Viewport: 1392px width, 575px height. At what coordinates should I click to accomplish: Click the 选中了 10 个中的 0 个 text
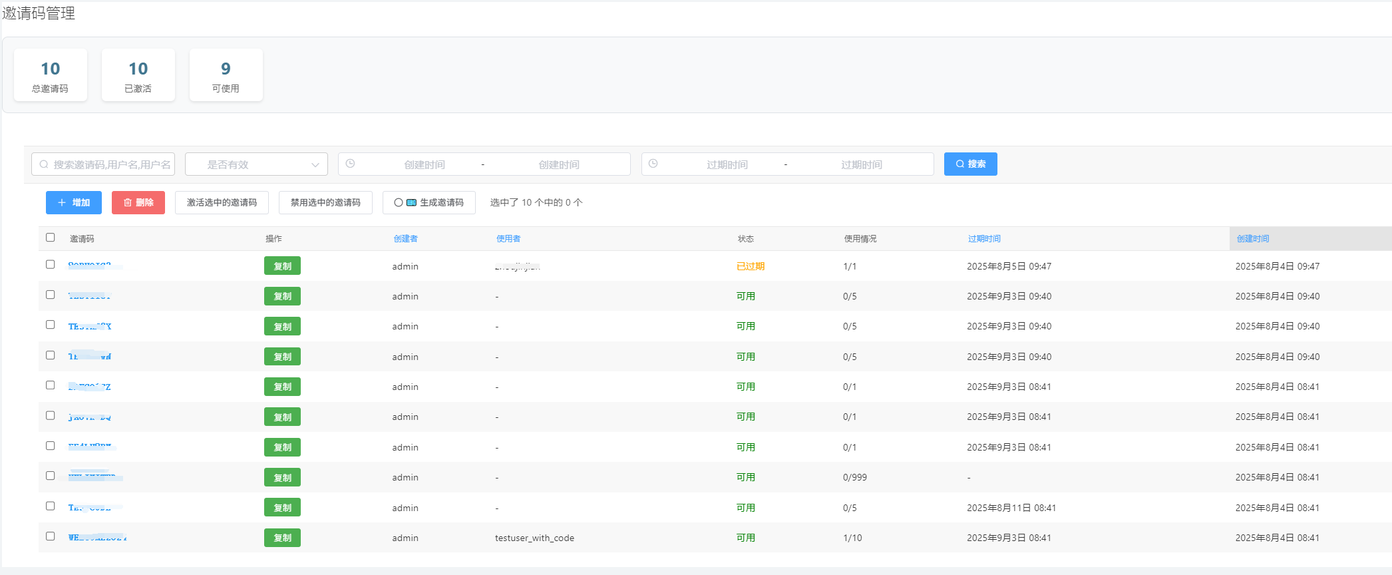(x=536, y=202)
